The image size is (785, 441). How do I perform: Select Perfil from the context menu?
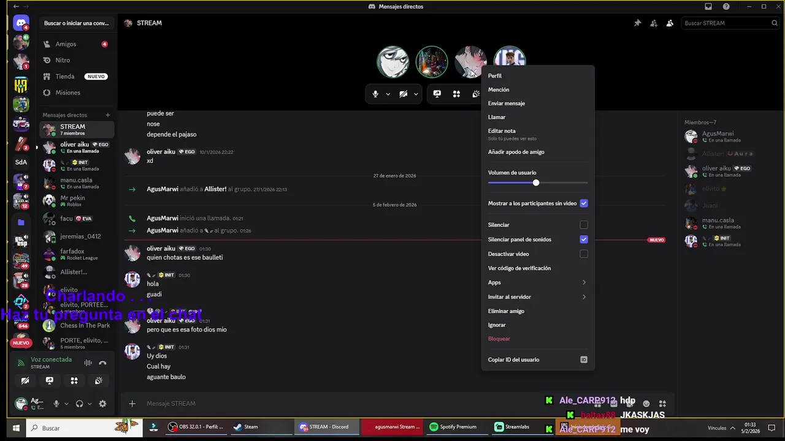point(537,76)
